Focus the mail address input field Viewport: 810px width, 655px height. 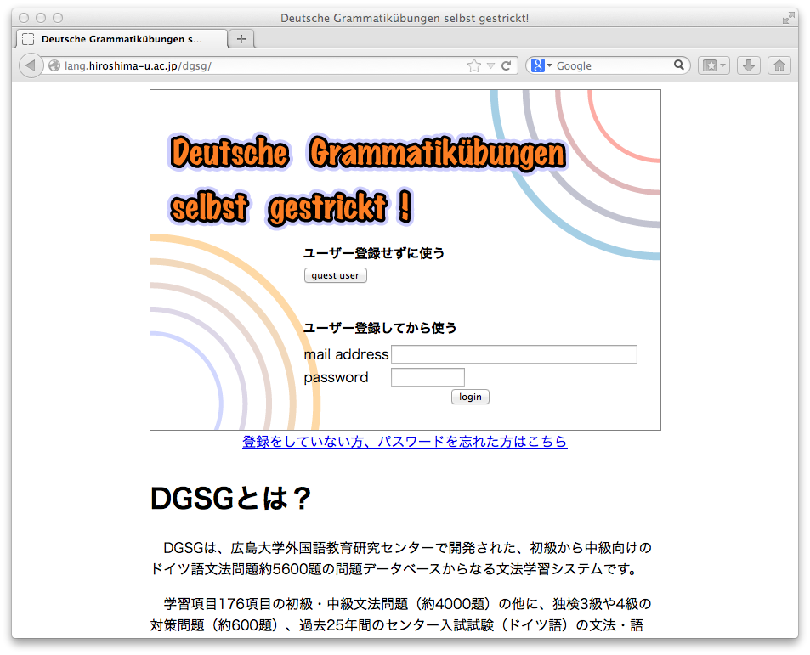[513, 354]
